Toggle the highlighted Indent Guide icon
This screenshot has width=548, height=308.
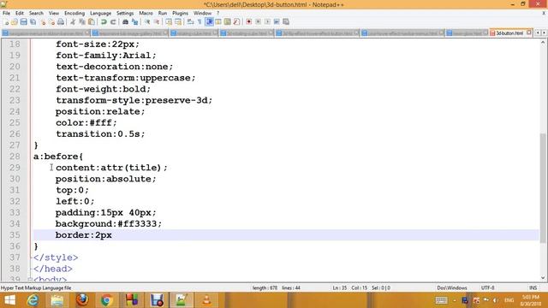[209, 21]
